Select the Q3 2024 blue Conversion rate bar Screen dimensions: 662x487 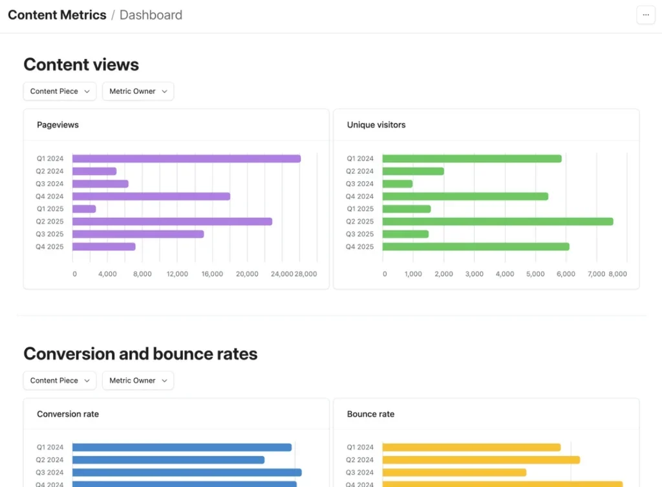point(187,473)
